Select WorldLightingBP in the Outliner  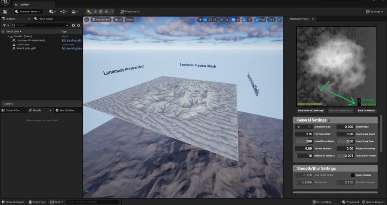point(26,49)
